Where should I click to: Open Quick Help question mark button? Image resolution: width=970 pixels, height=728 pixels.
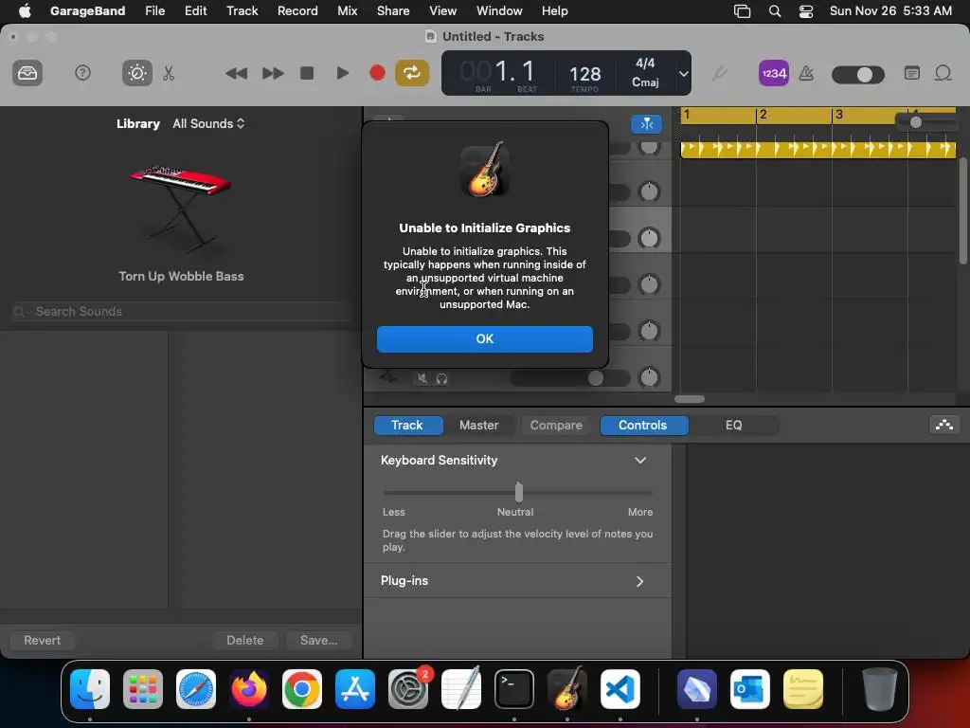[82, 73]
